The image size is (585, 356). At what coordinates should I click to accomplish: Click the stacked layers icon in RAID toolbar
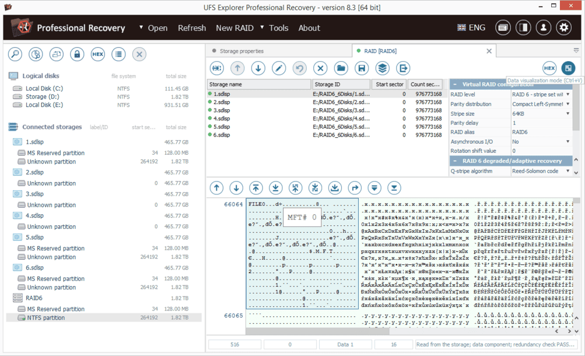click(x=382, y=68)
